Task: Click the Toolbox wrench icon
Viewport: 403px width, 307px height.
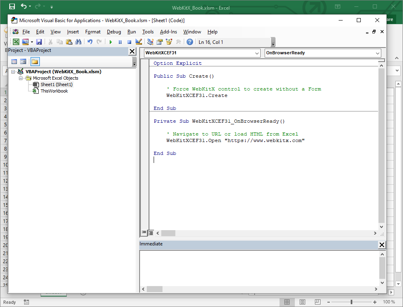Action: [178, 42]
